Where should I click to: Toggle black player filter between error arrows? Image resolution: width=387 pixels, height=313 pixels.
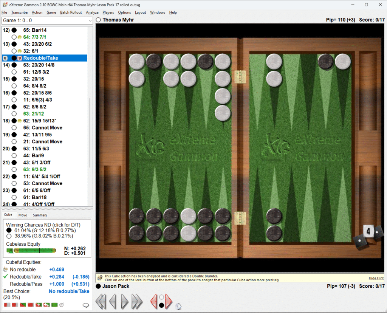click(161, 305)
